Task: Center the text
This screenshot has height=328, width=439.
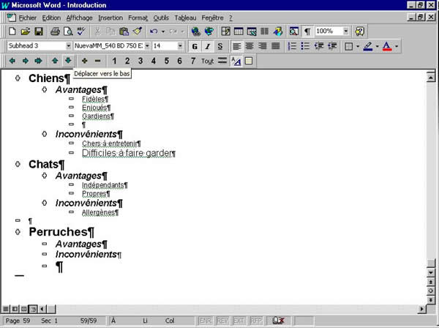Action: tap(249, 46)
